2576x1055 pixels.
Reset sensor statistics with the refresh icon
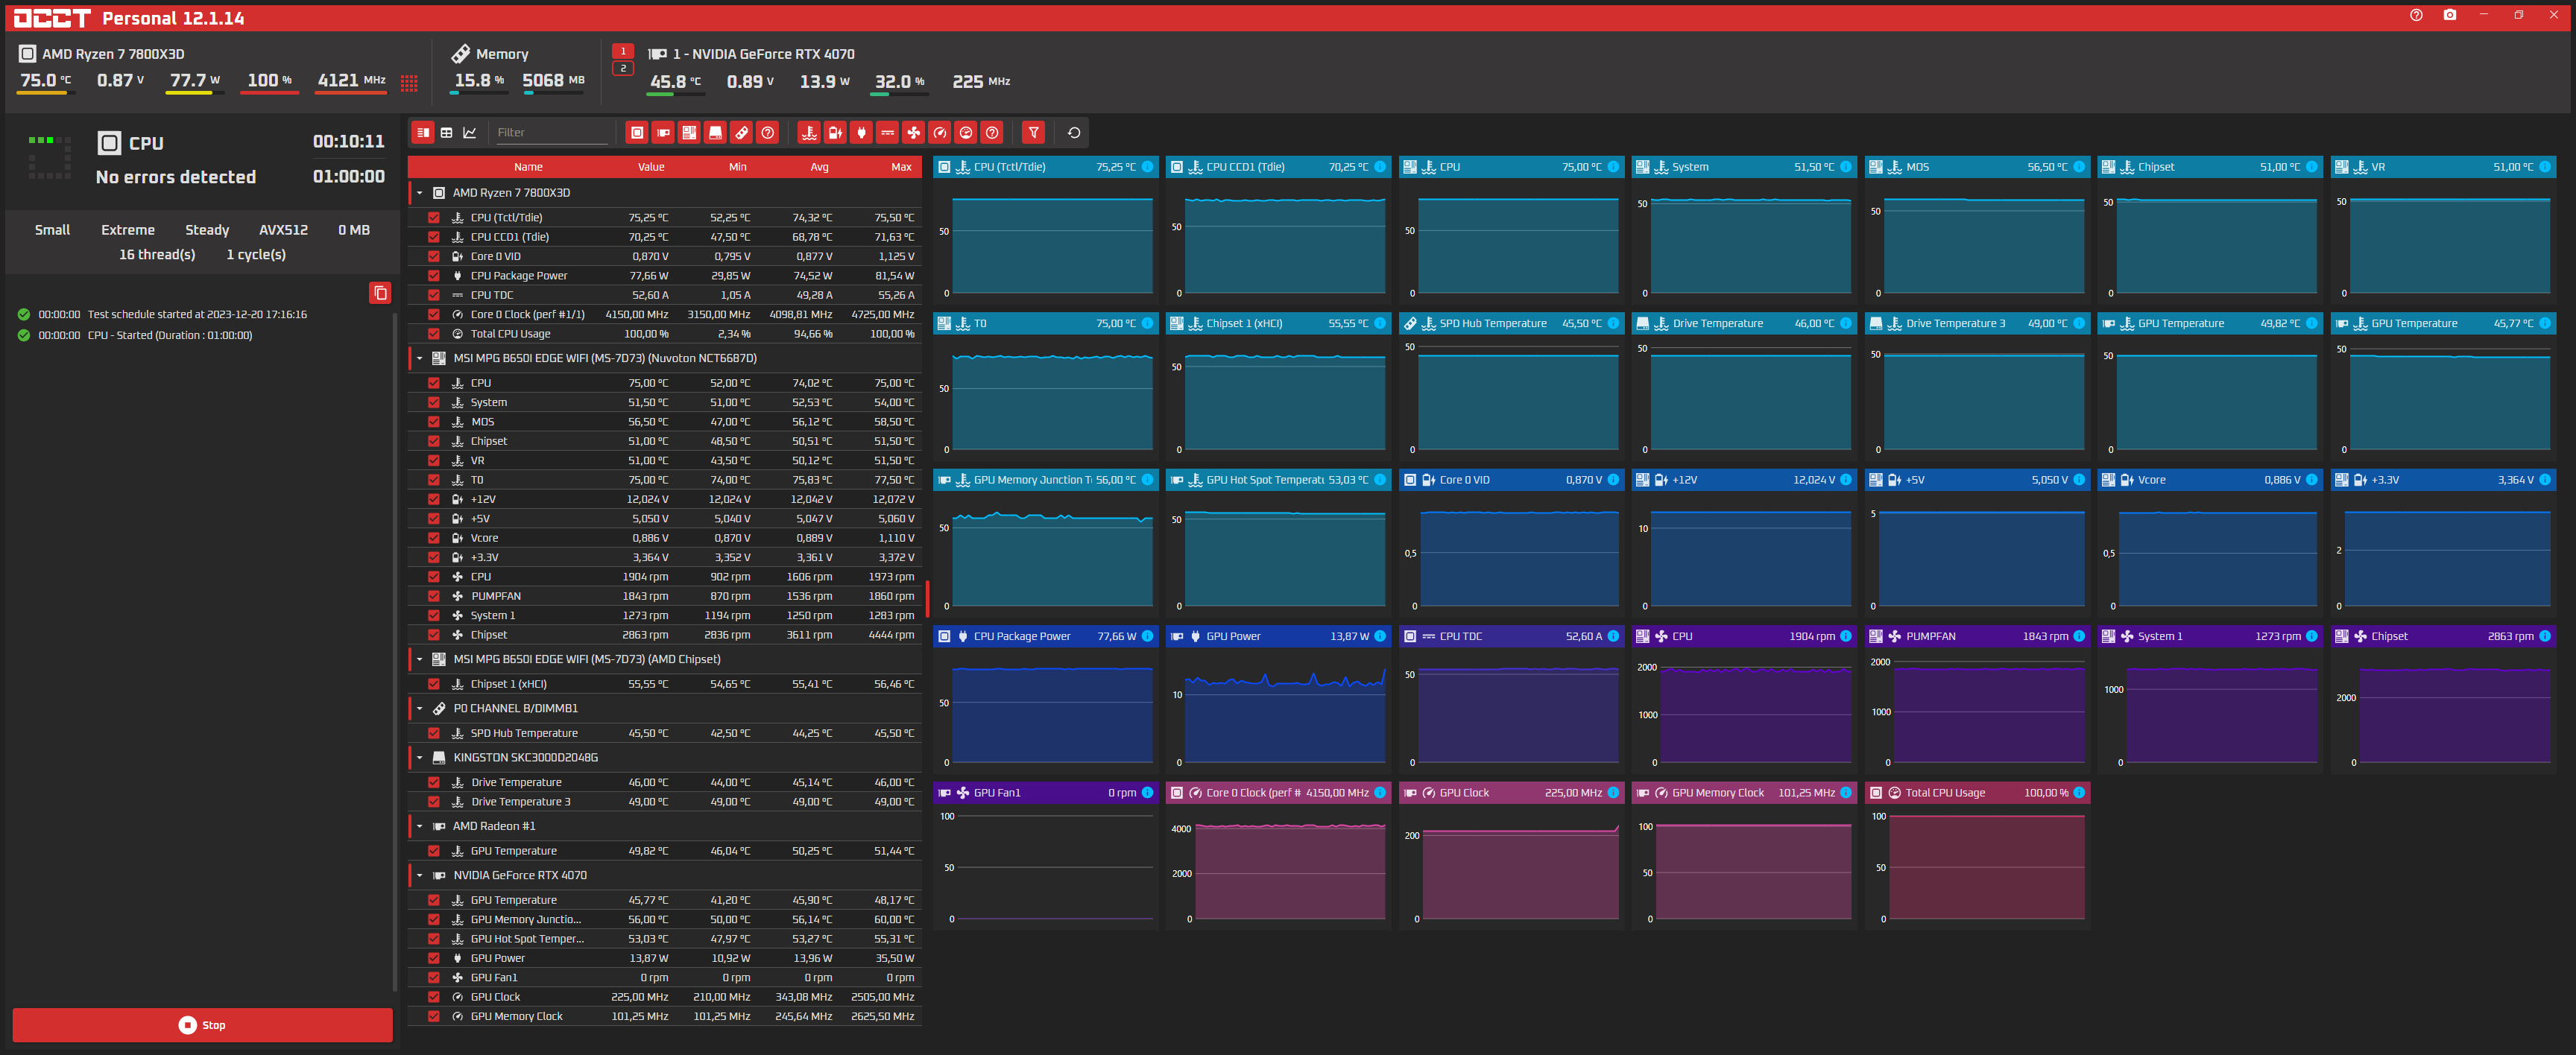(x=1073, y=132)
